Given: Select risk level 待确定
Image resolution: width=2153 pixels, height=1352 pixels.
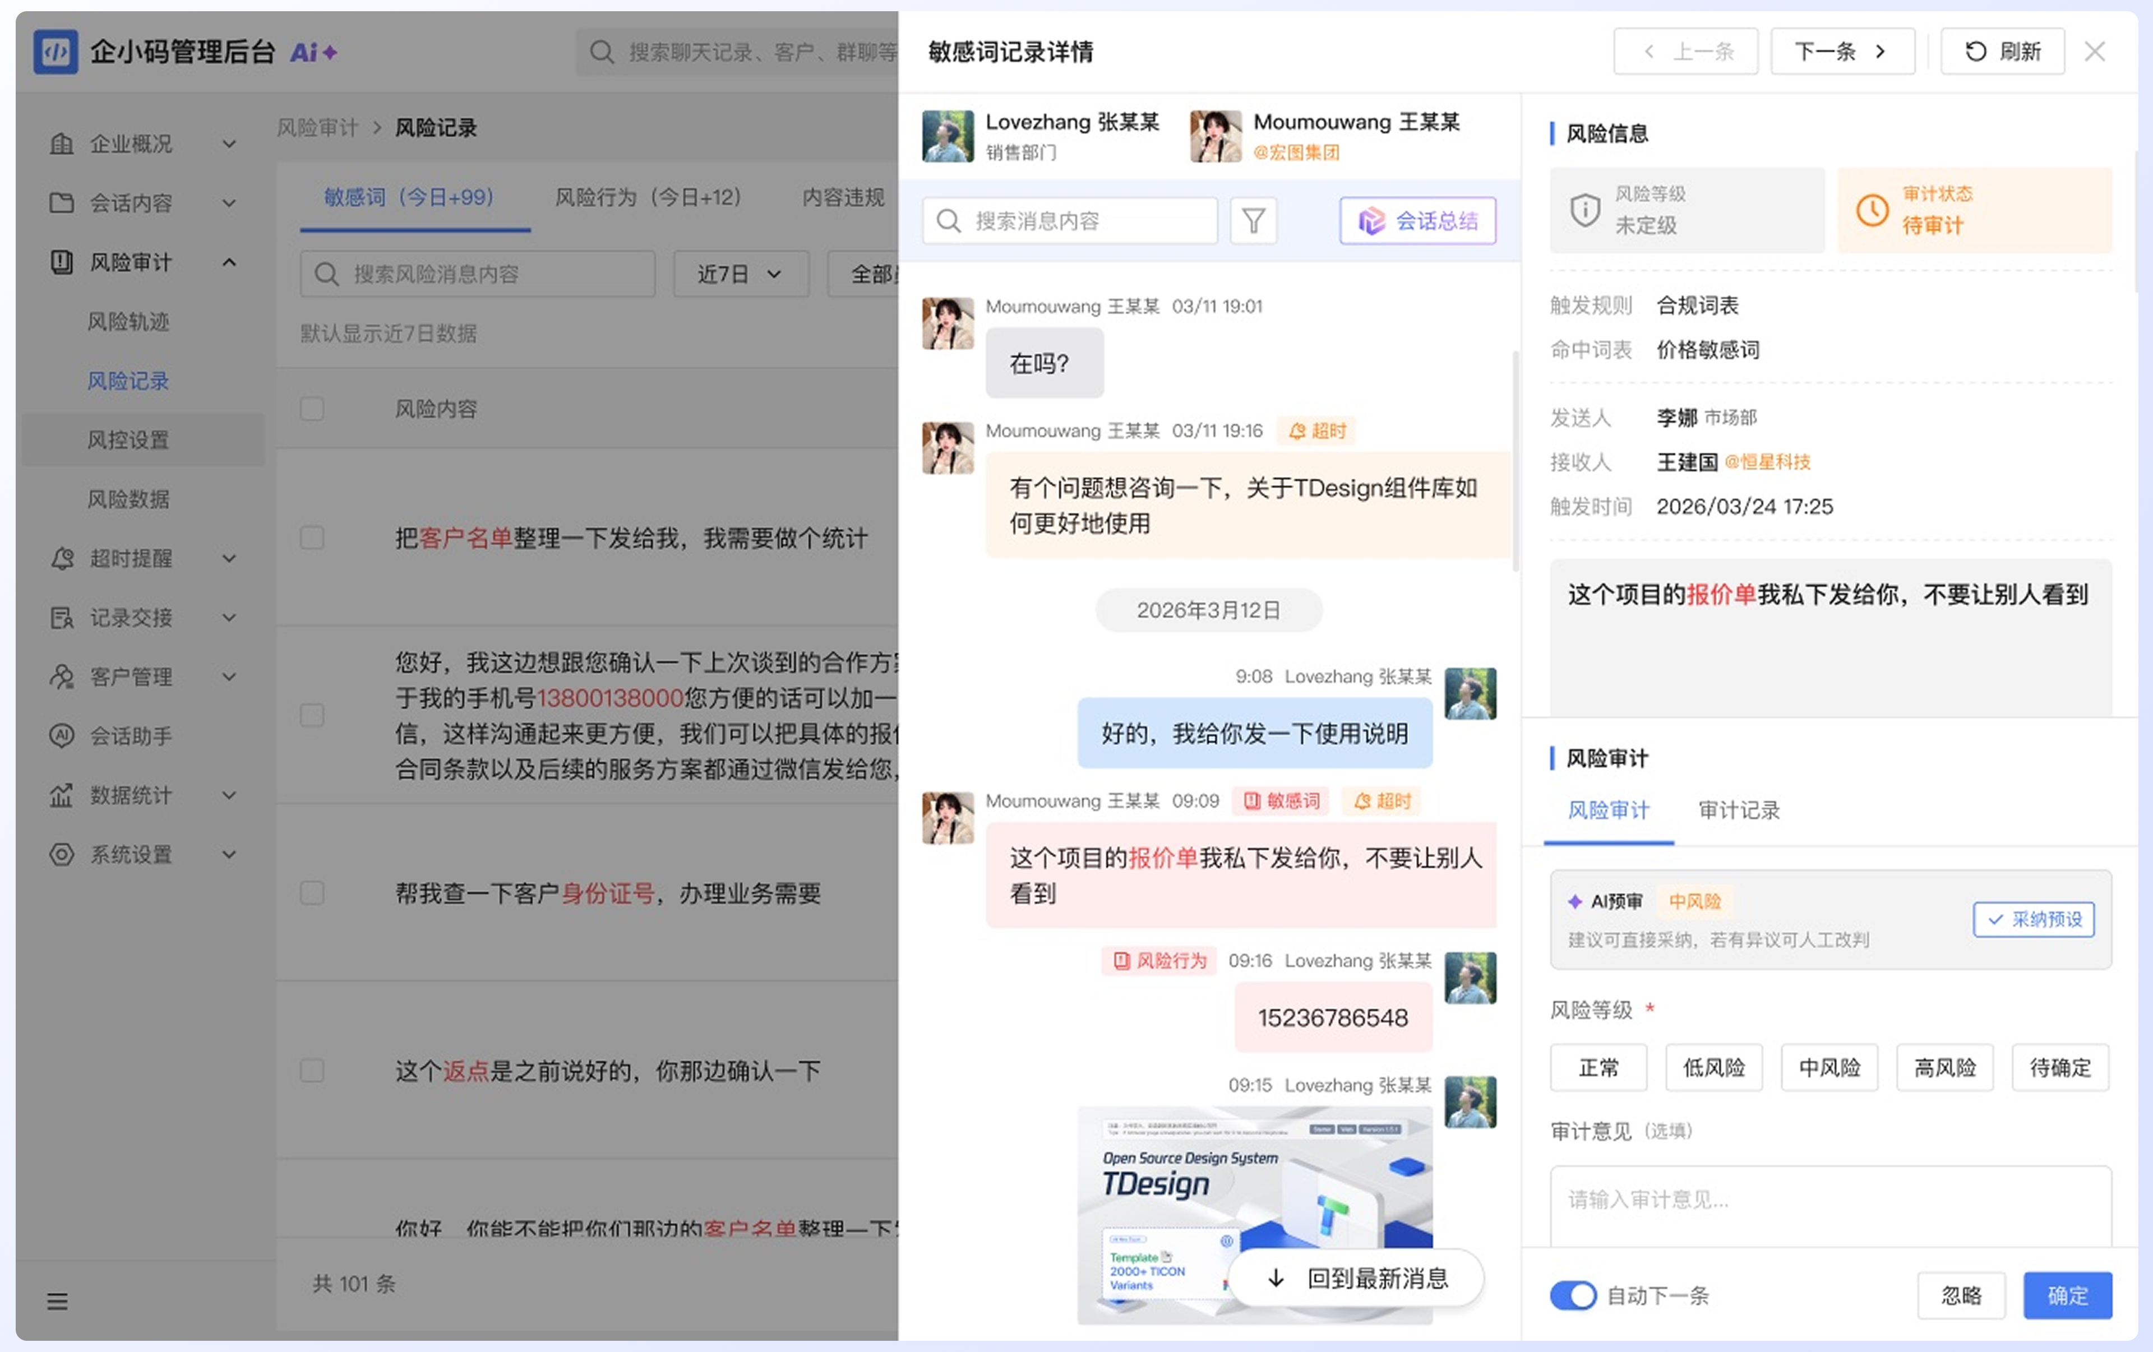Looking at the screenshot, I should point(2060,1067).
